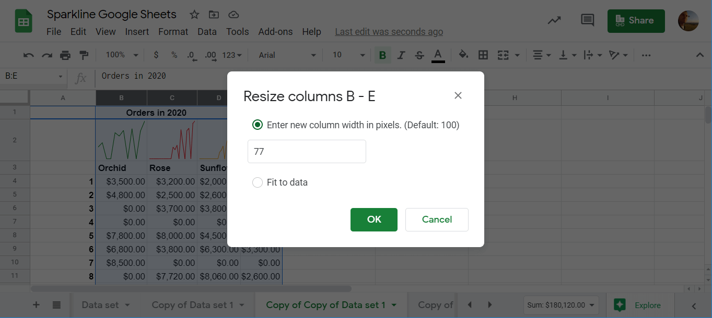Open comment history via speech bubble icon
This screenshot has height=318, width=712.
tap(587, 20)
